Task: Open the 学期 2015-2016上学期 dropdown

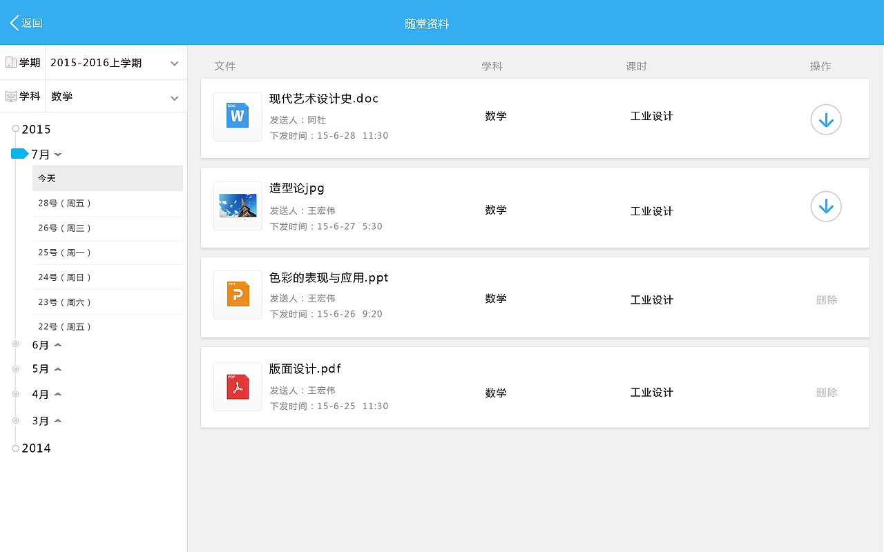Action: (x=116, y=63)
